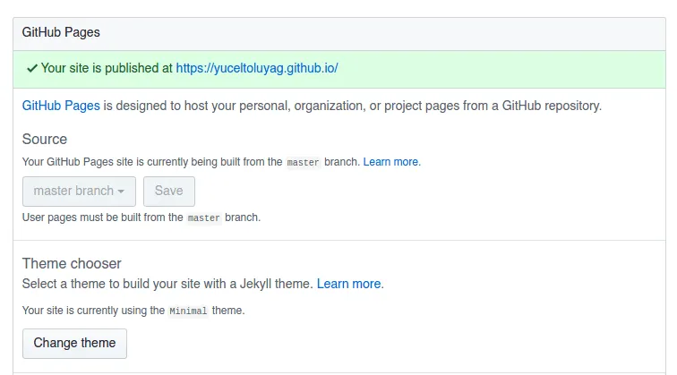Select the Source heading text

coord(45,140)
